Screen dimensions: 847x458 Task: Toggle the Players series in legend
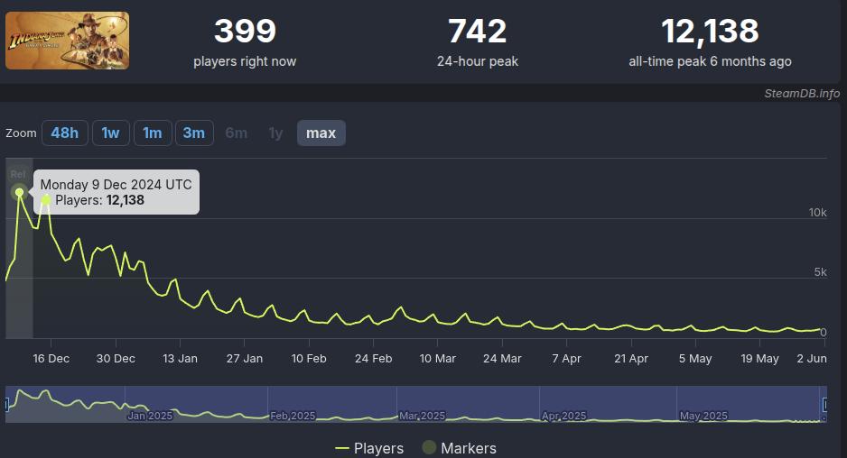[x=369, y=448]
